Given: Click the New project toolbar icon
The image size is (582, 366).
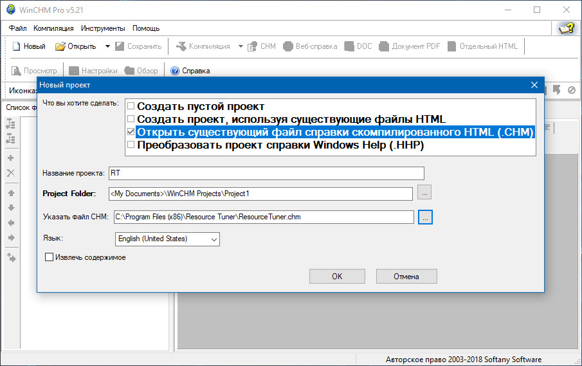Looking at the screenshot, I should coord(16,46).
